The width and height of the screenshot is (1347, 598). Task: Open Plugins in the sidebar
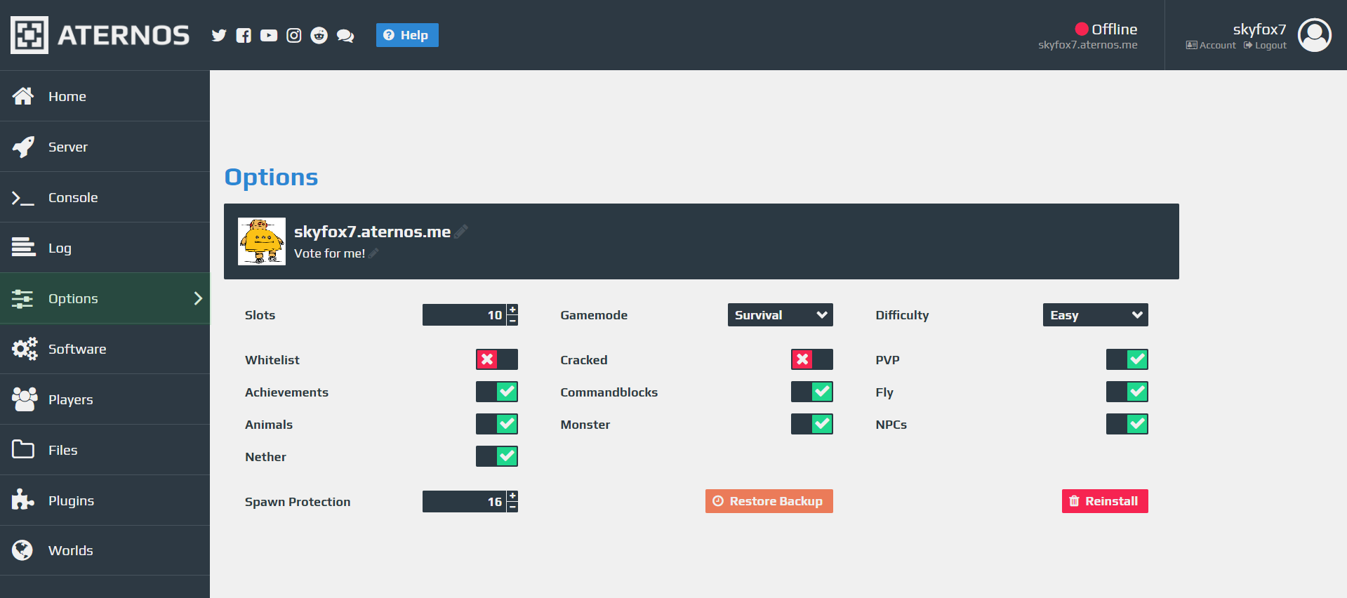coord(105,500)
